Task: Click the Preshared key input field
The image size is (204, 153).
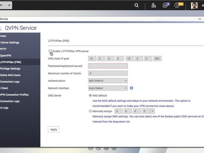Action: click(108, 66)
